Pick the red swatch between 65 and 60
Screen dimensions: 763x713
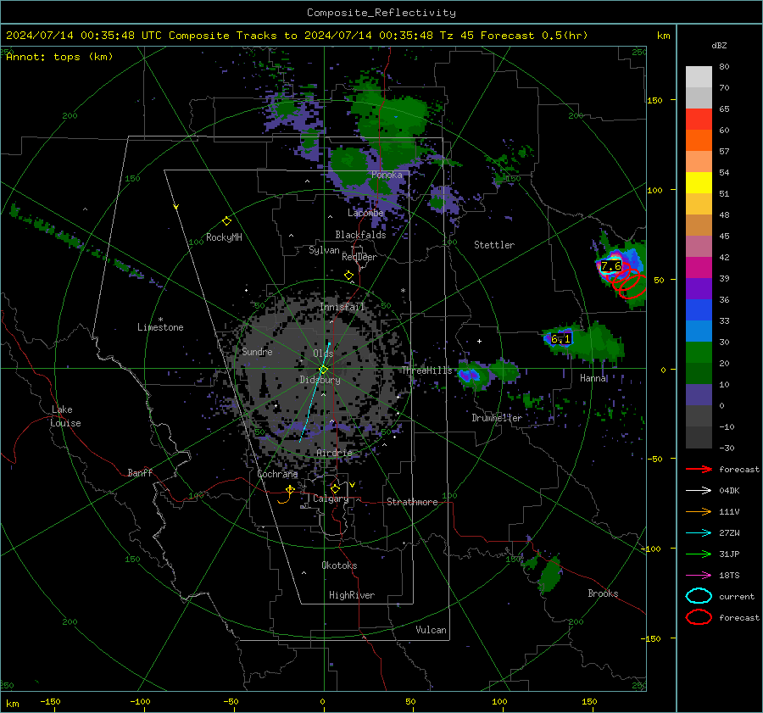coord(699,120)
